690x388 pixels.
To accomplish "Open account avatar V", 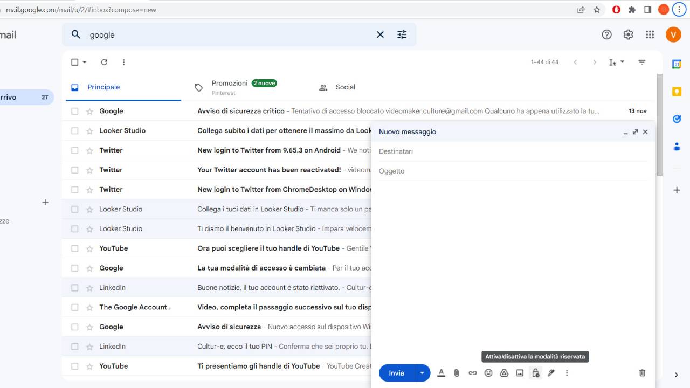I will [673, 34].
